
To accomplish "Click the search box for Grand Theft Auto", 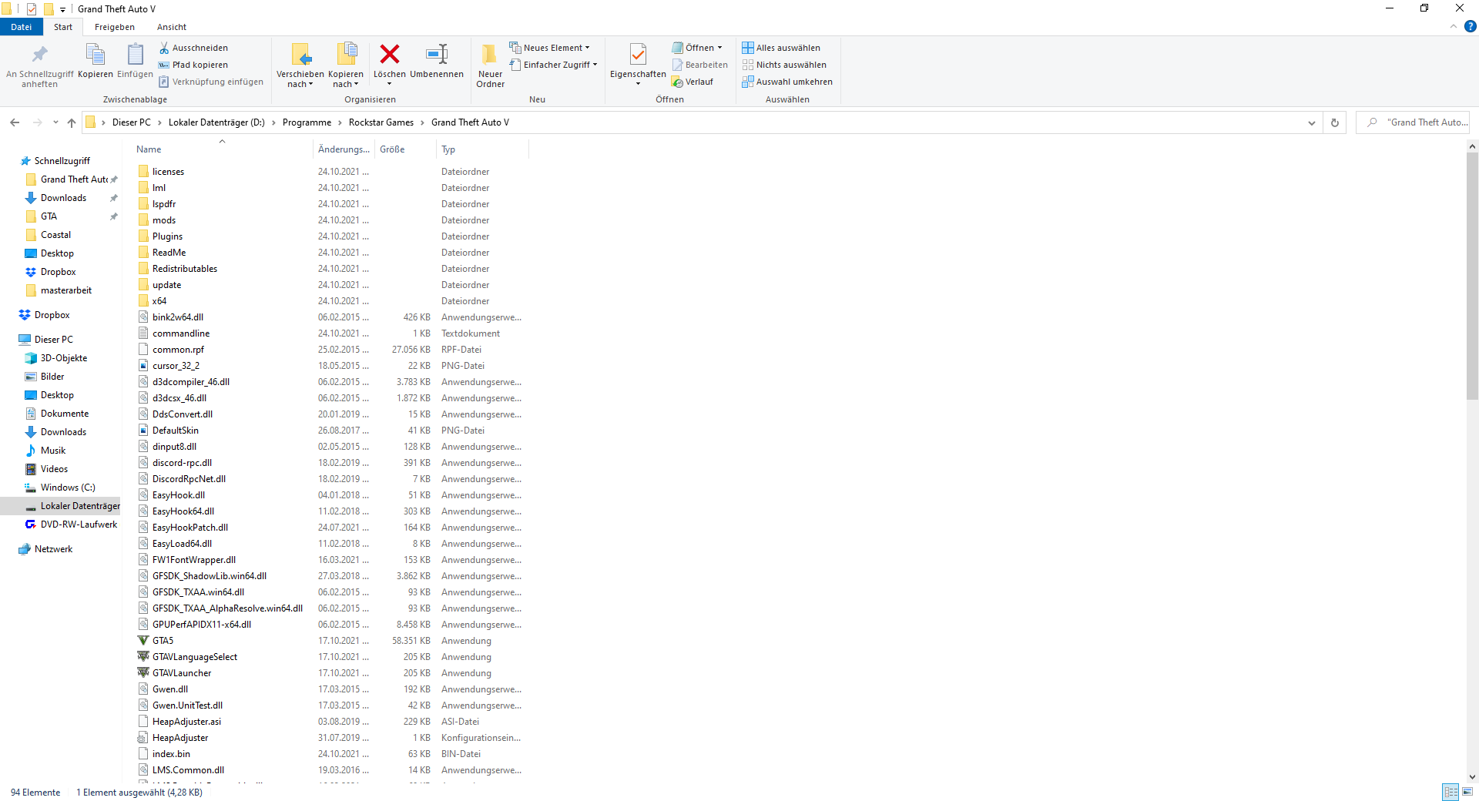I will 1414,122.
